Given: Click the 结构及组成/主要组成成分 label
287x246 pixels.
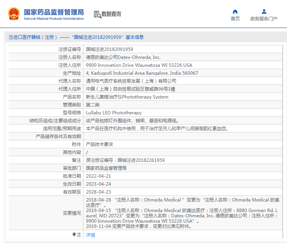Looking at the screenshot, I should click(x=55, y=121).
